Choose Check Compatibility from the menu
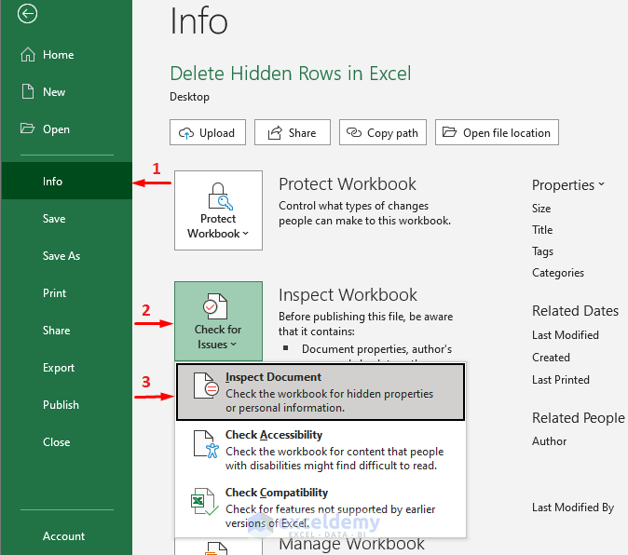The width and height of the screenshot is (628, 555). pos(321,508)
